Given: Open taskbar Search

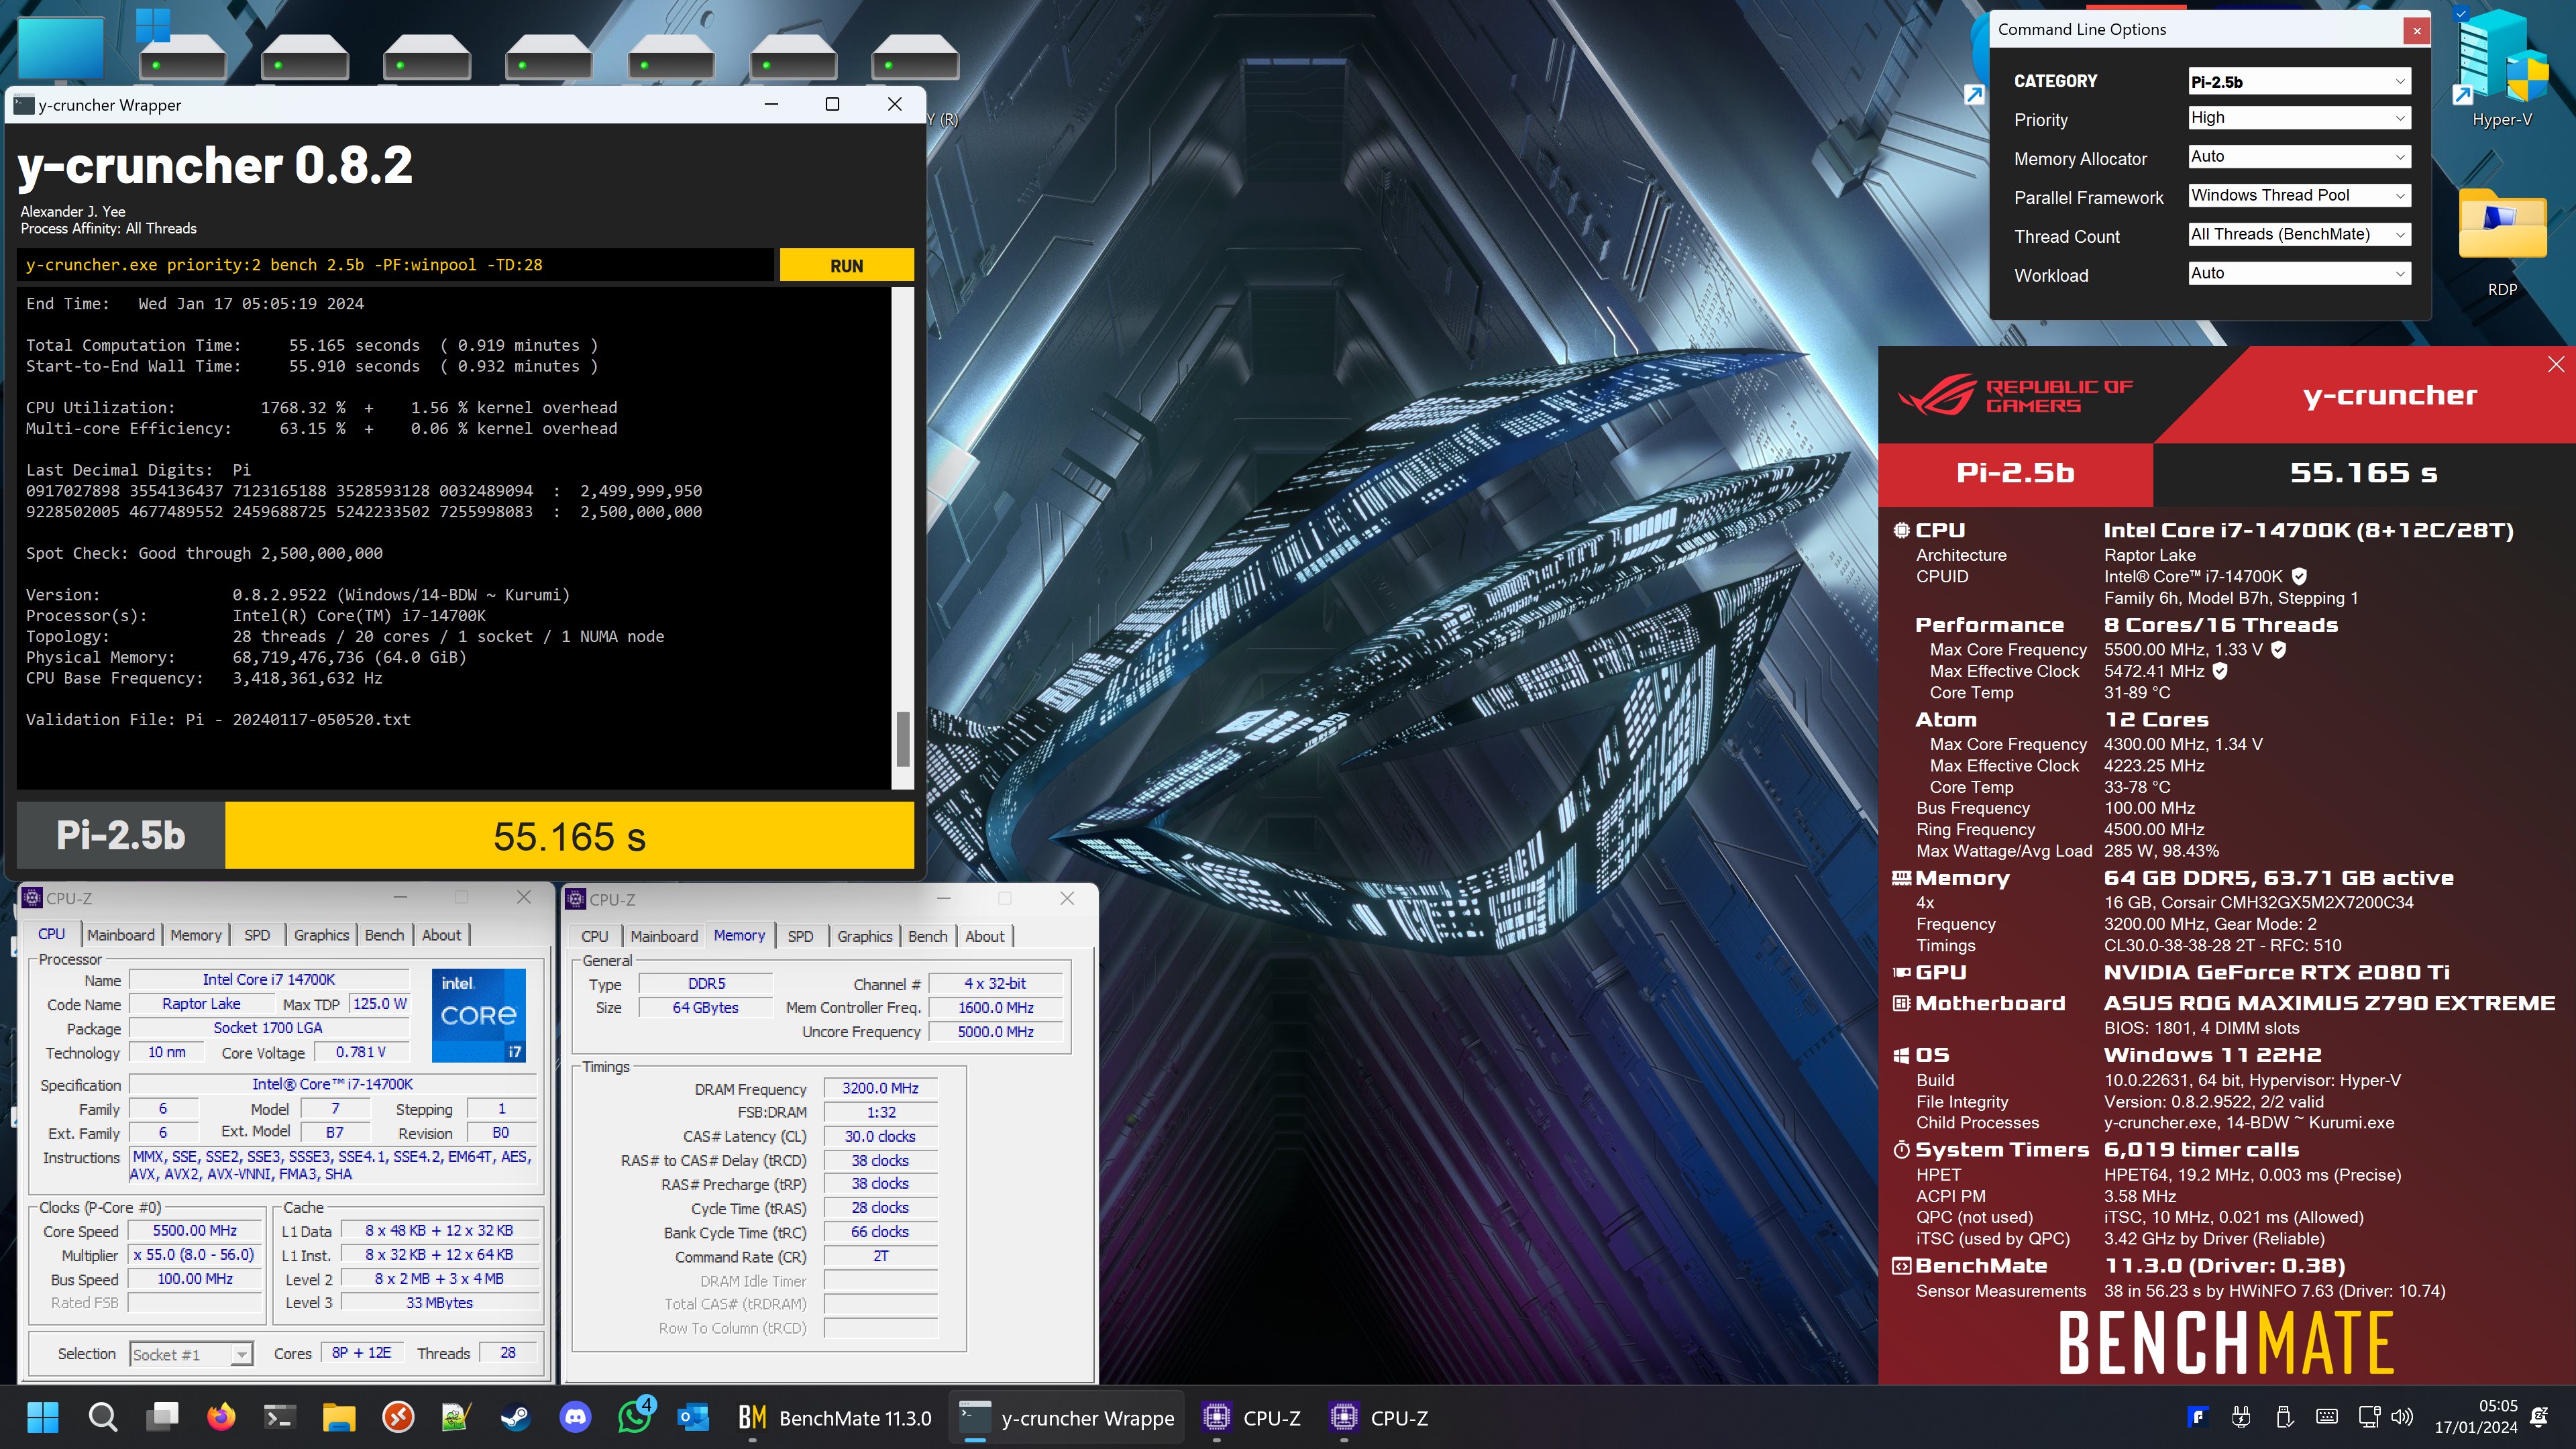Looking at the screenshot, I should (102, 1417).
